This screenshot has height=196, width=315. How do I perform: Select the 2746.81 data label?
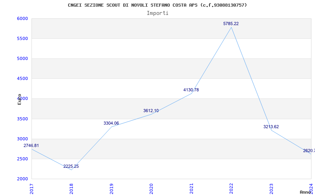(31, 145)
